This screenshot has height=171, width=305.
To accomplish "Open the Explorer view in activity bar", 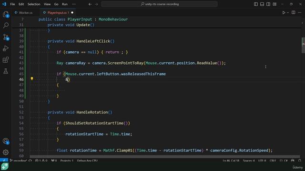I will point(6,14).
